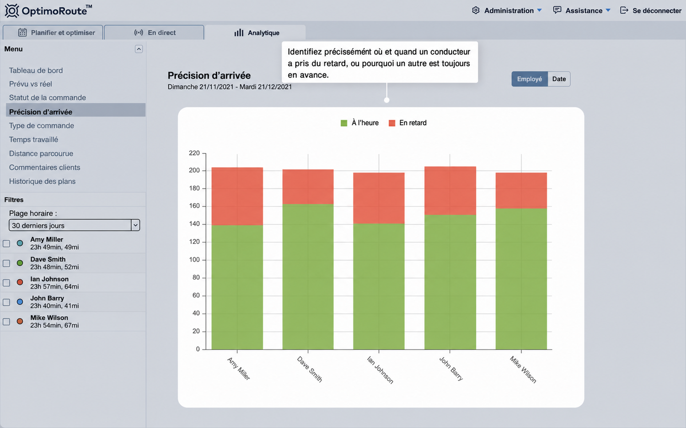
Task: Click John Barry's blue color dot
Action: click(20, 302)
